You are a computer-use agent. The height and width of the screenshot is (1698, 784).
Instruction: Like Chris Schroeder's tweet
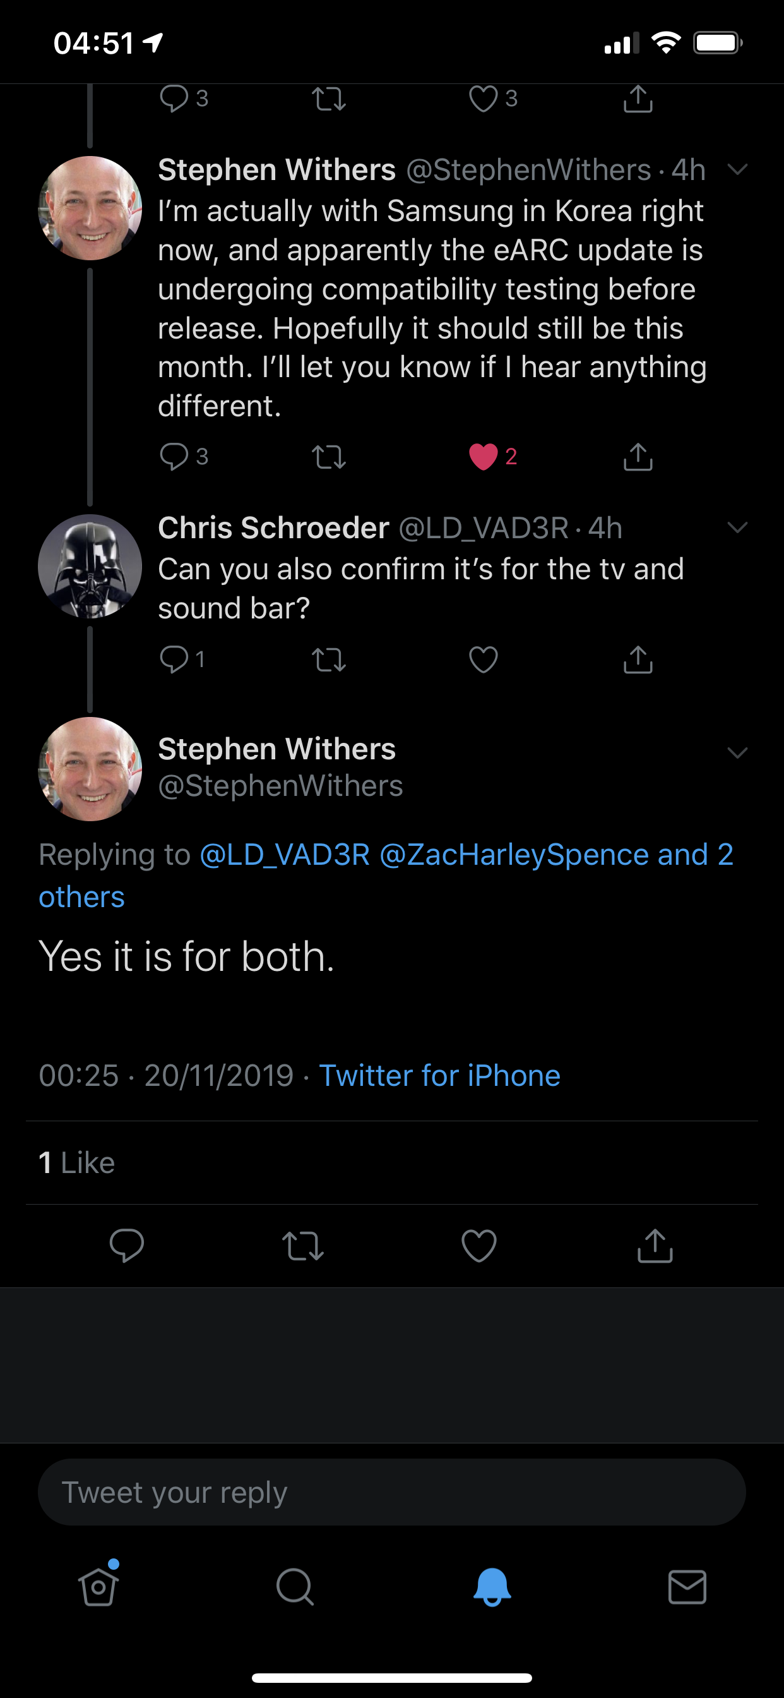click(x=484, y=659)
